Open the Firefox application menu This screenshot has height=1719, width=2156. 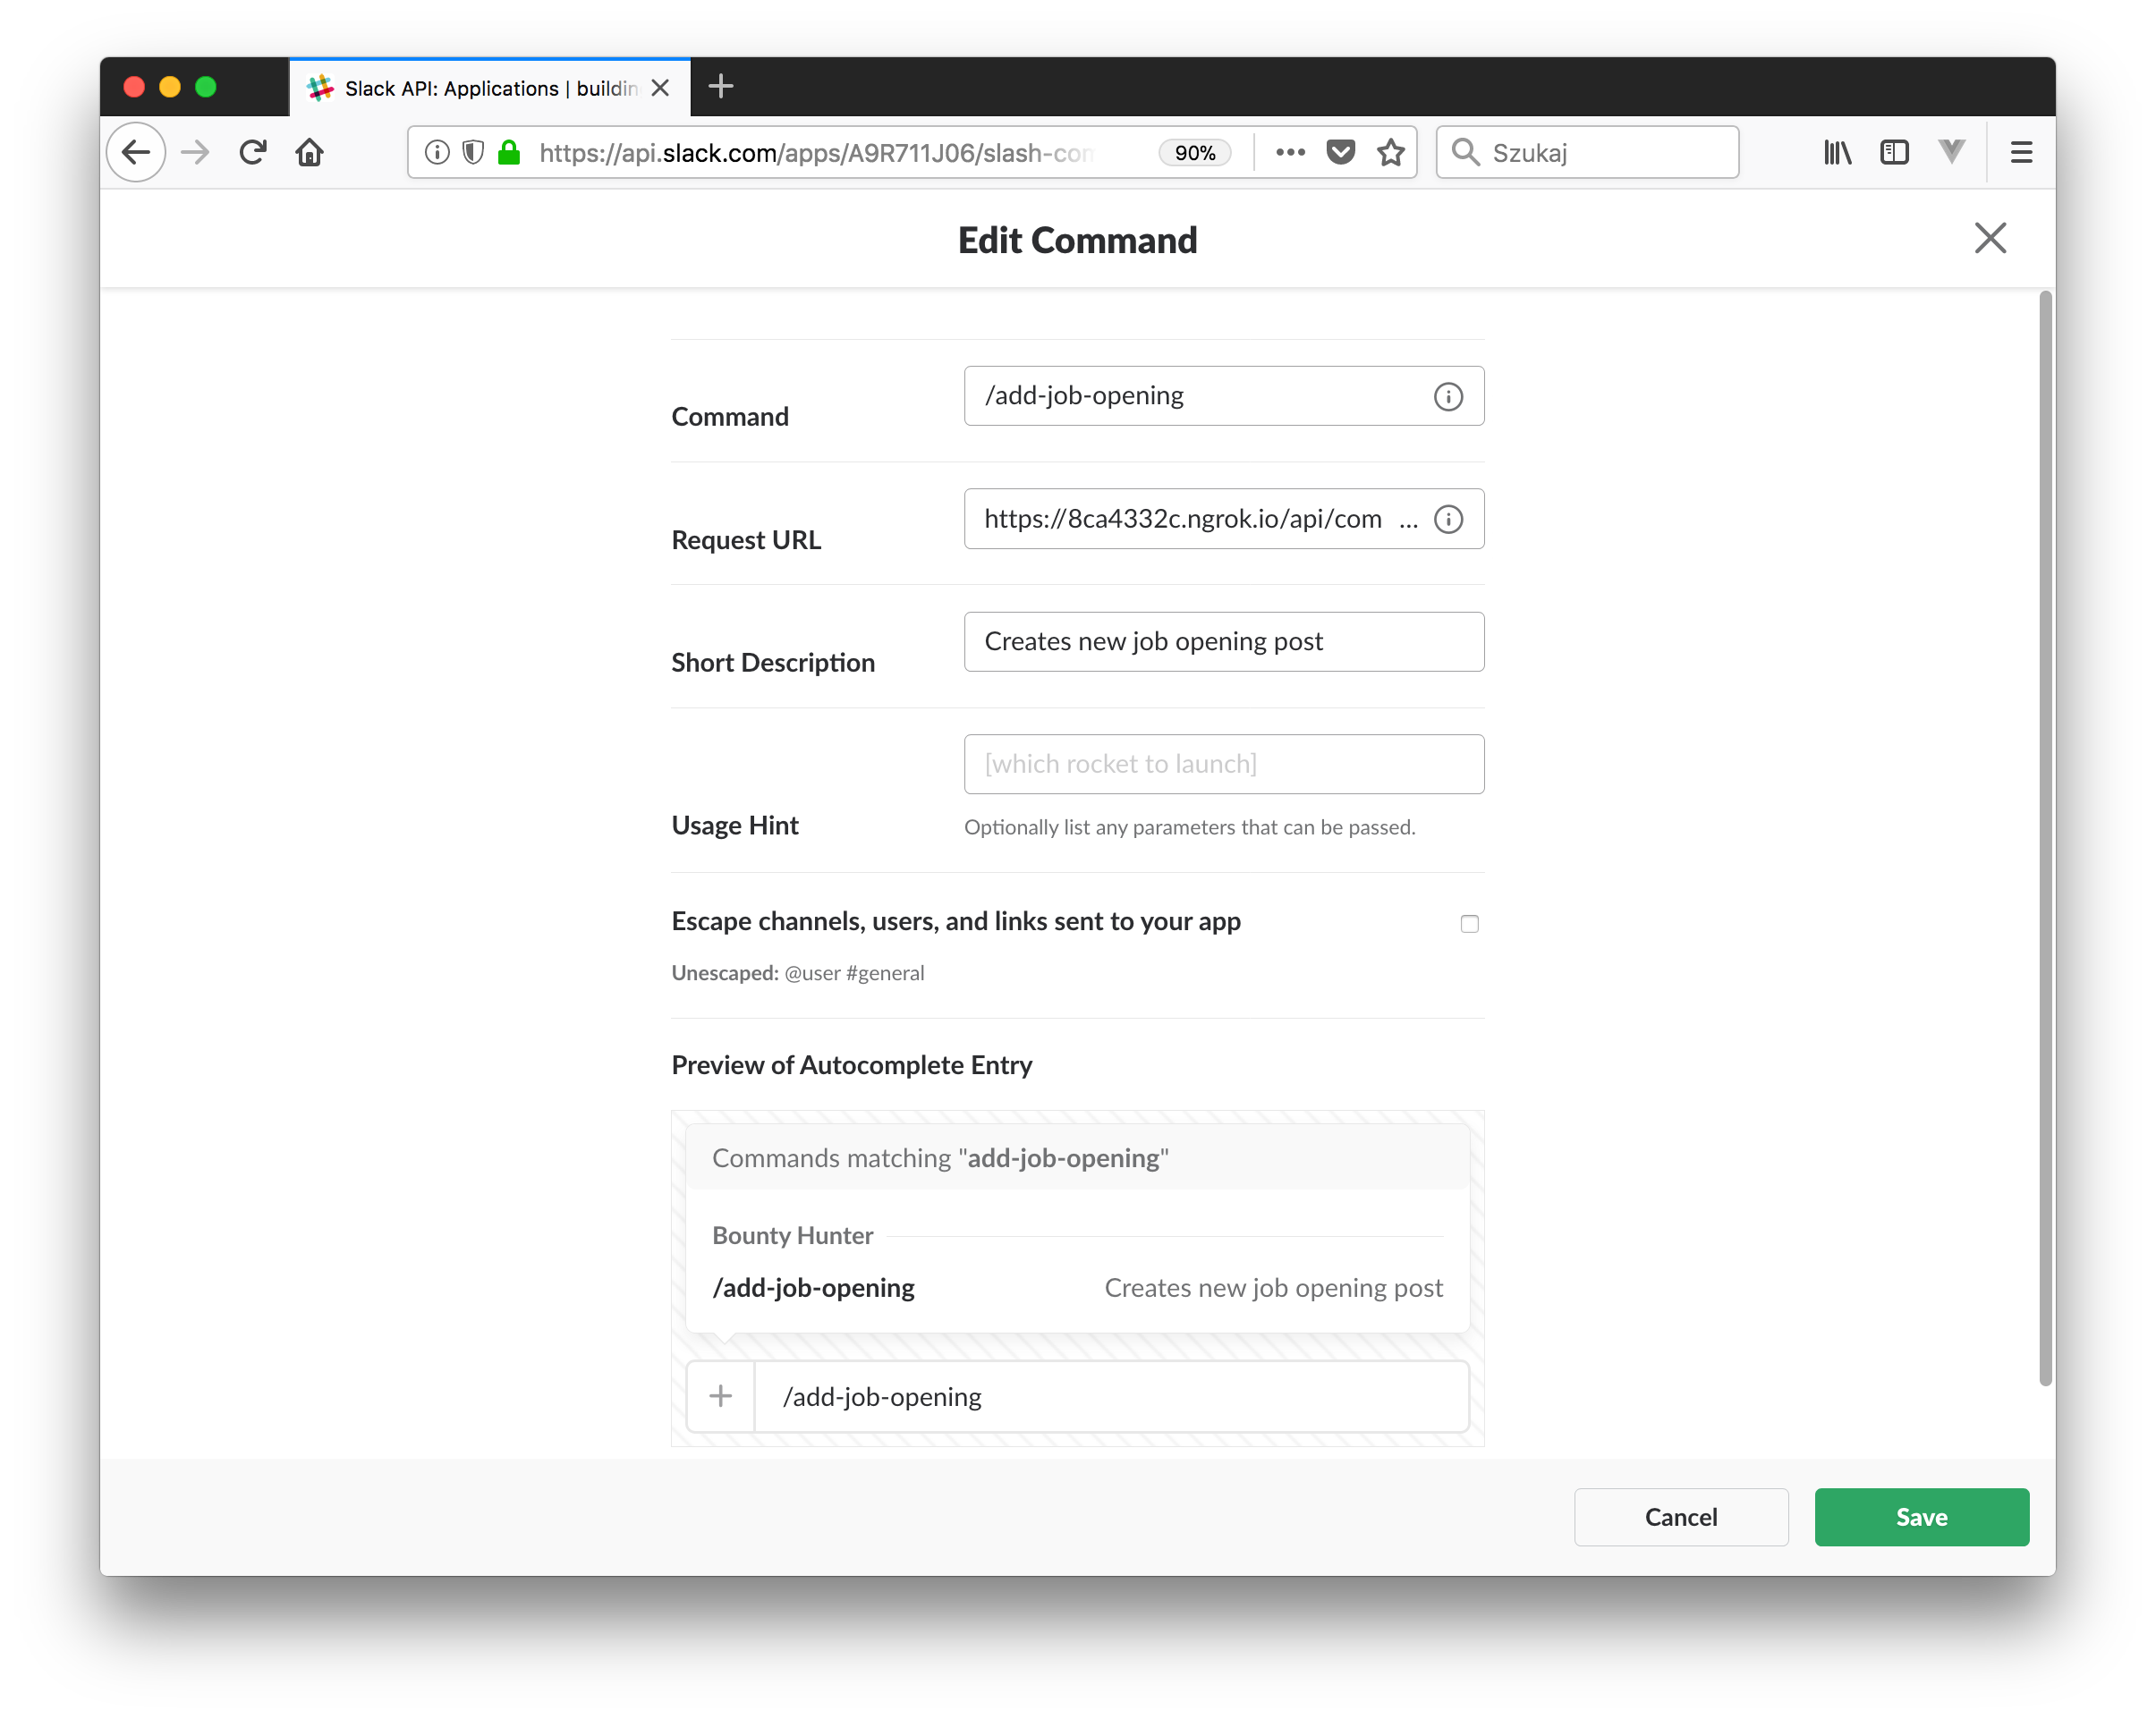tap(2021, 152)
